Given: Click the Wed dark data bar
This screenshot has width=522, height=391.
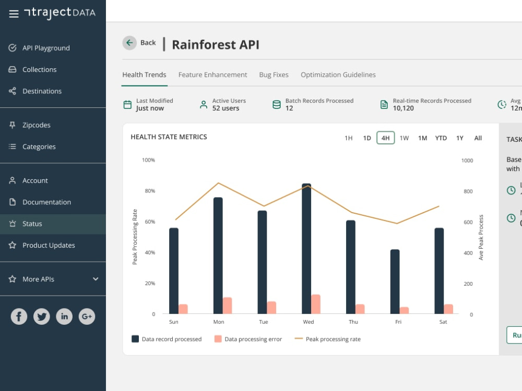Looking at the screenshot, I should 306,249.
